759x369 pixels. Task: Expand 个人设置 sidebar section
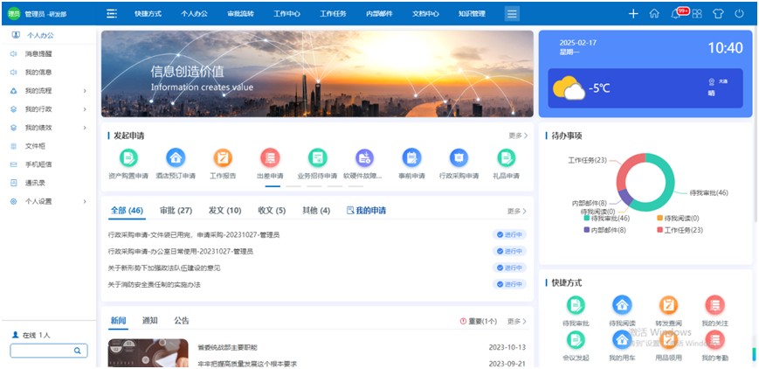[x=48, y=201]
